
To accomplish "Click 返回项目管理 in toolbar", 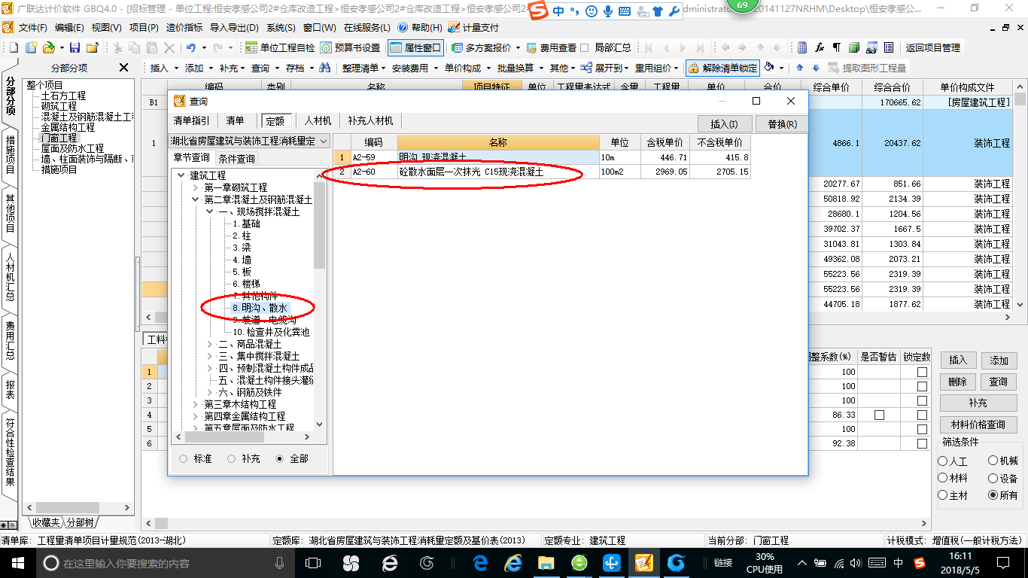I will [x=932, y=47].
